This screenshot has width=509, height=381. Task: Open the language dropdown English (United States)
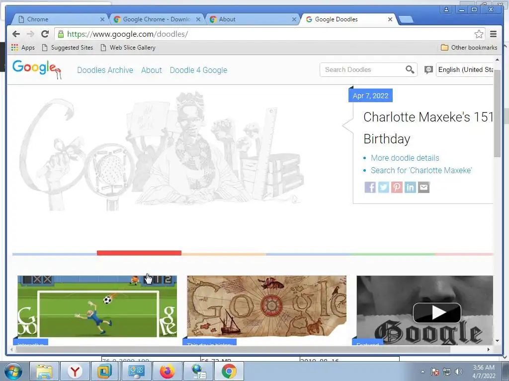[x=465, y=69]
